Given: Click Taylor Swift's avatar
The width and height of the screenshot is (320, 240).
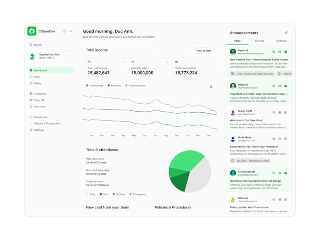Looking at the screenshot, I should [233, 112].
